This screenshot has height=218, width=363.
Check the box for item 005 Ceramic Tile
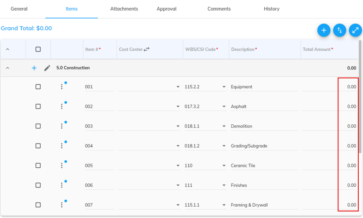[38, 166]
